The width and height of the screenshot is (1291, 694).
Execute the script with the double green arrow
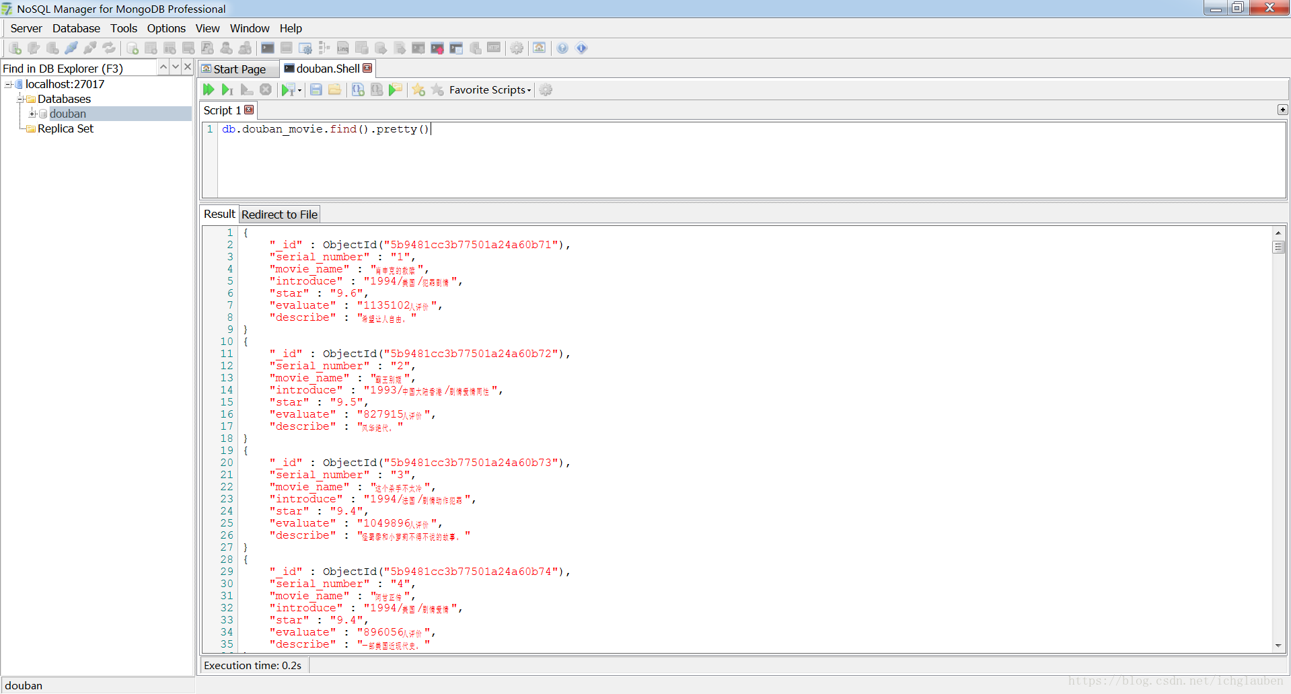click(x=209, y=89)
